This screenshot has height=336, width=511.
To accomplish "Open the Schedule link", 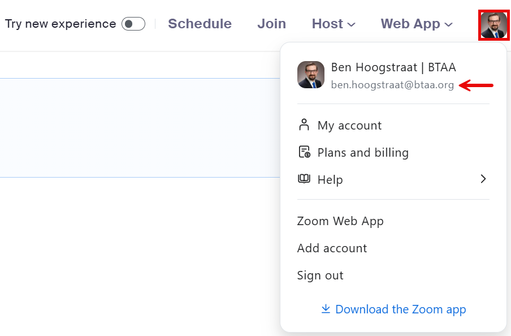I will tap(200, 24).
